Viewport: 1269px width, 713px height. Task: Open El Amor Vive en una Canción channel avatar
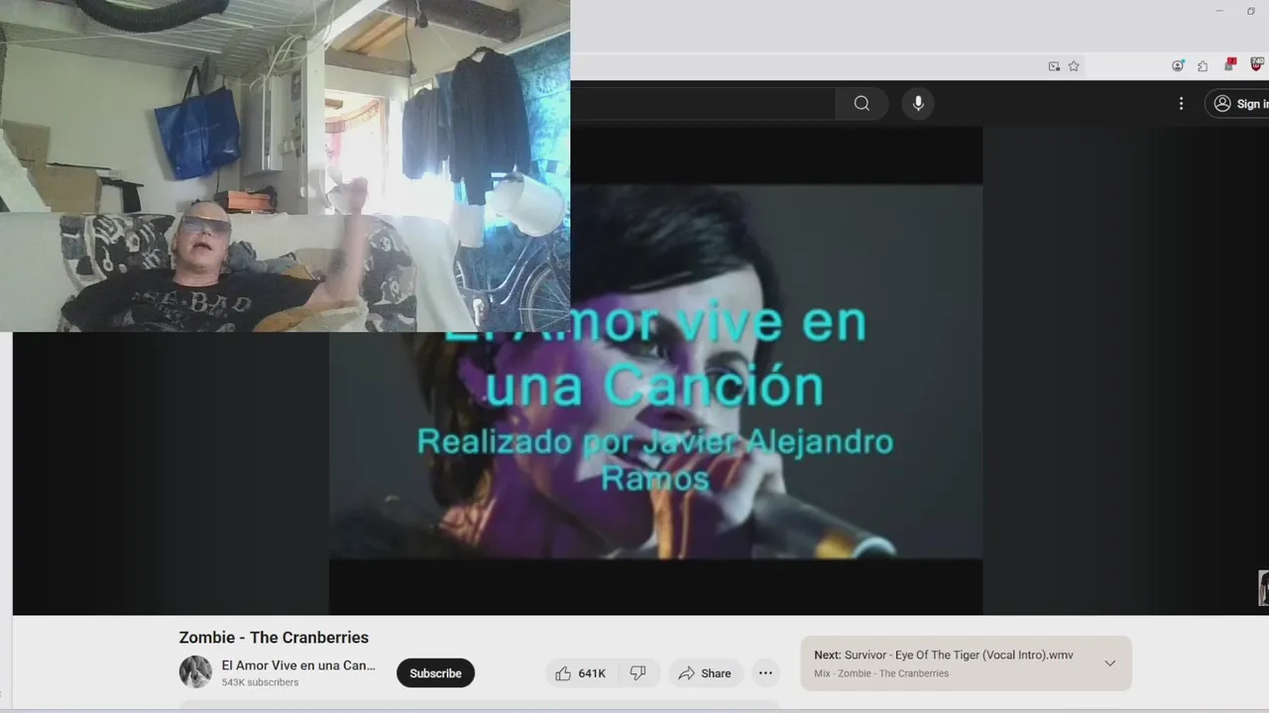tap(195, 672)
